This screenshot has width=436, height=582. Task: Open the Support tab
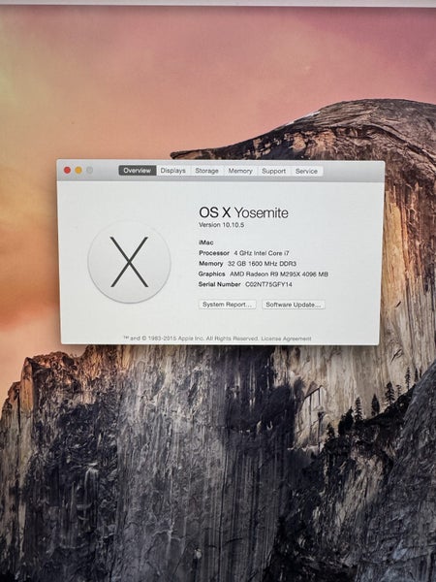[273, 171]
